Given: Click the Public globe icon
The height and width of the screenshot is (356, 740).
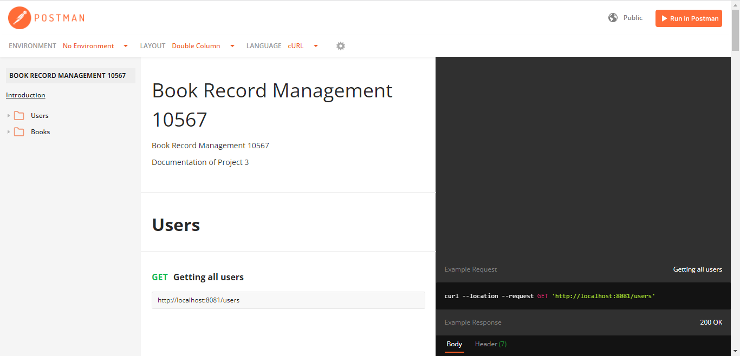Looking at the screenshot, I should 613,18.
